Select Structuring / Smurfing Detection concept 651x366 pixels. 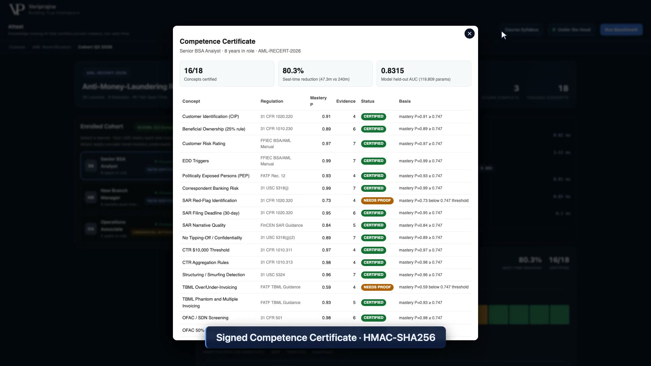[x=214, y=275]
